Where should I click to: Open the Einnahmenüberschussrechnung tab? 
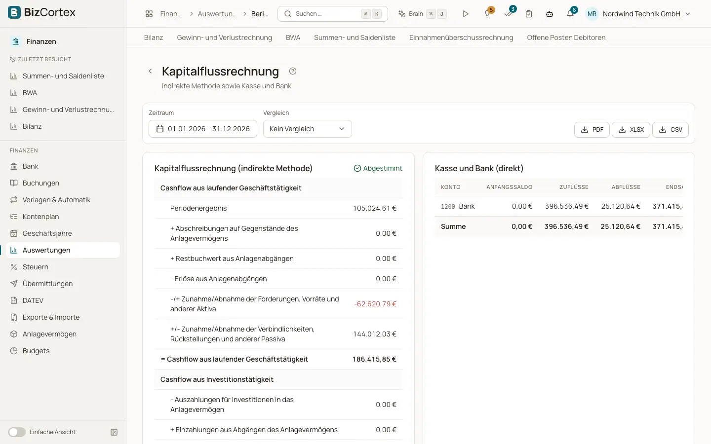pyautogui.click(x=461, y=37)
